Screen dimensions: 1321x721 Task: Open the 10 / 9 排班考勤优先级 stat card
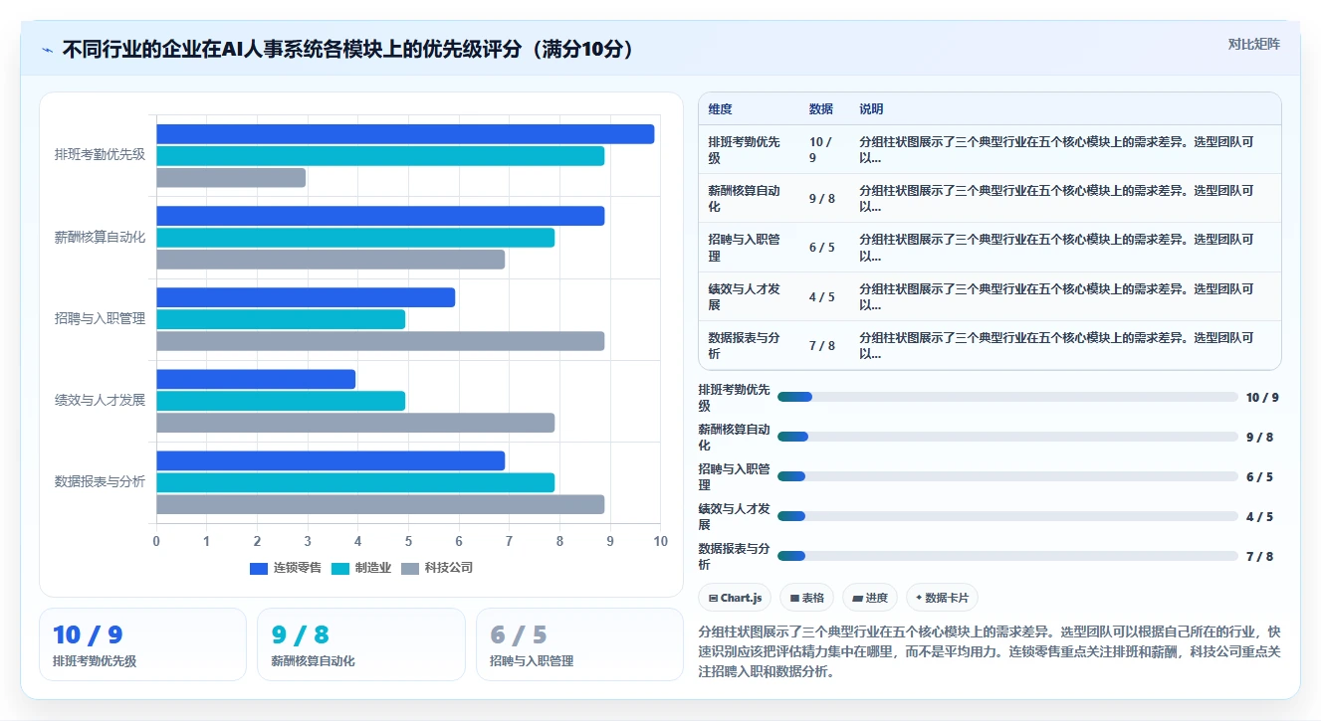[x=142, y=644]
